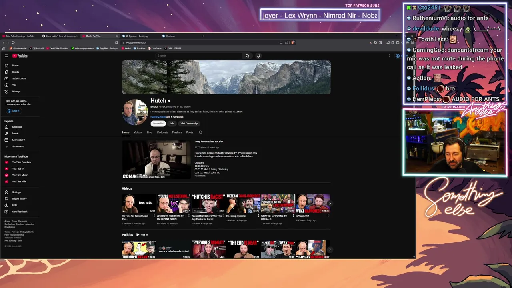The height and width of the screenshot is (288, 512).
Task: Click the sidebar Sign in button
Action: [x=13, y=111]
